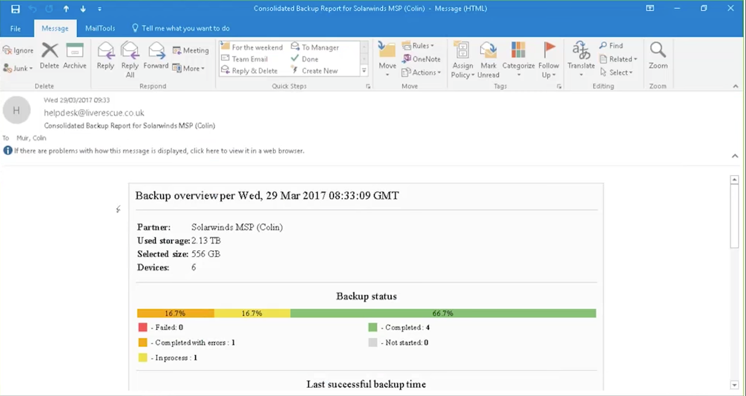The width and height of the screenshot is (746, 396).
Task: Open the Select dropdown
Action: click(616, 72)
